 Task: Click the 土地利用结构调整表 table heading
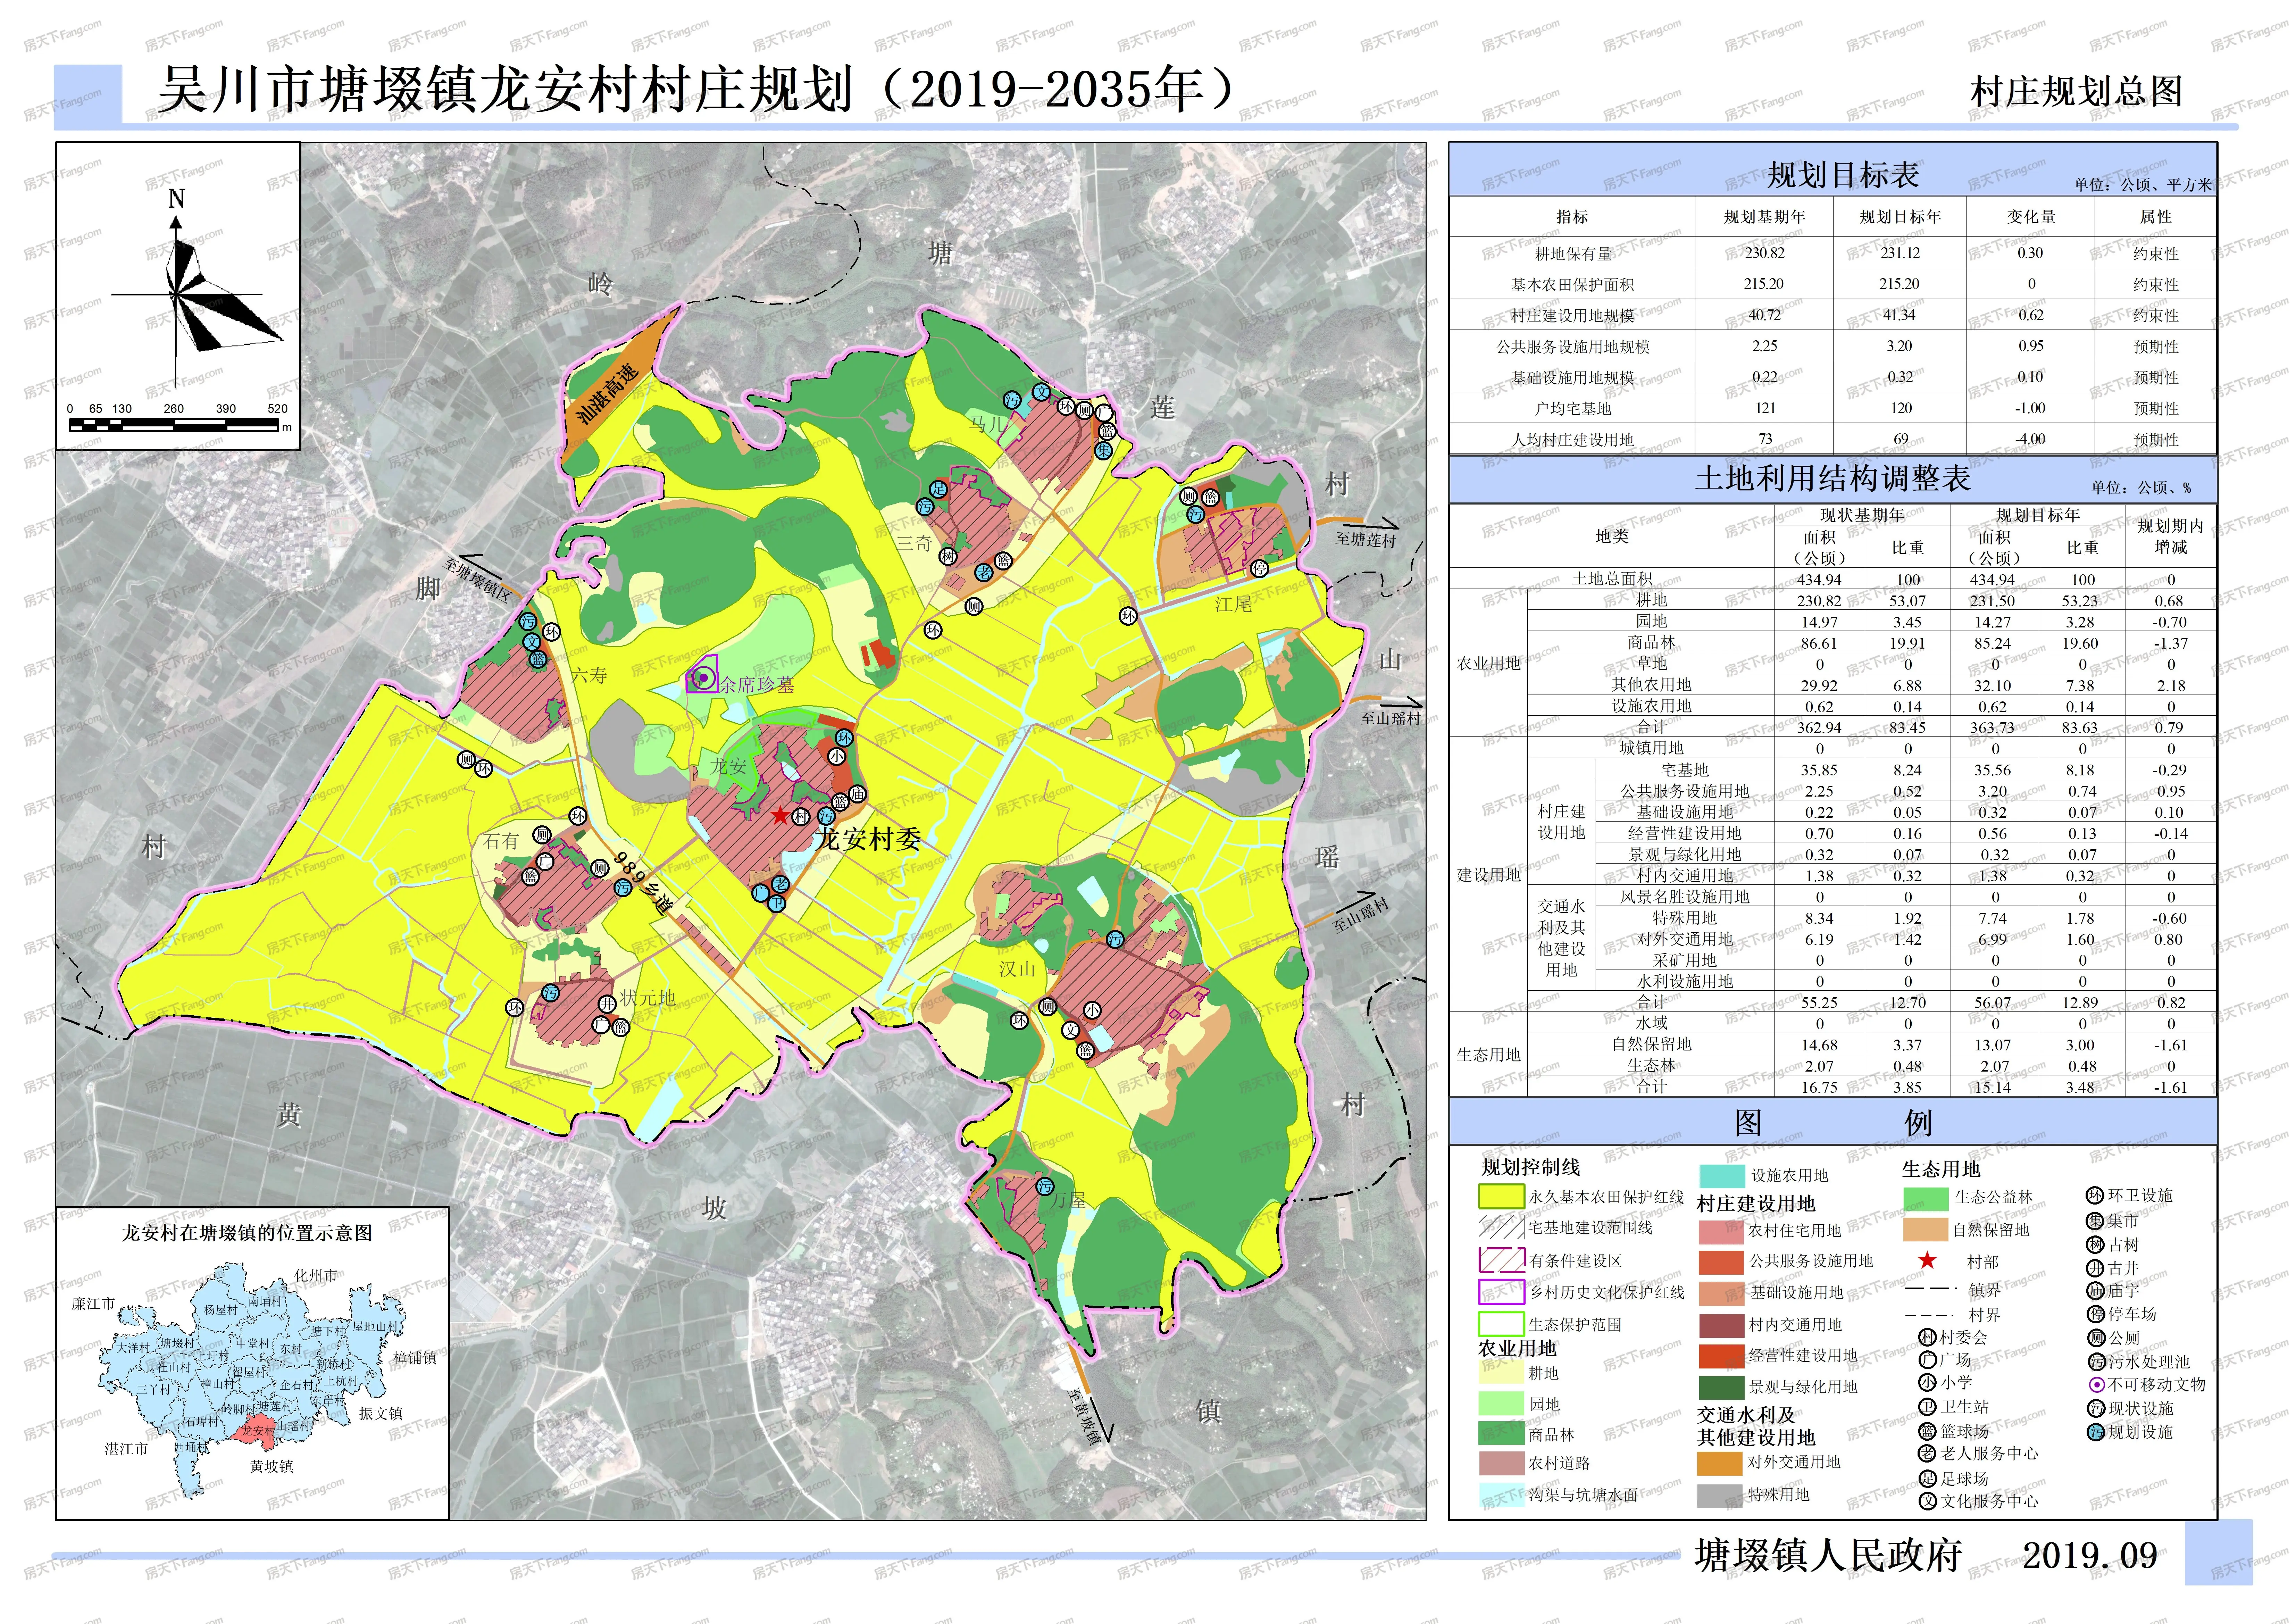(1832, 479)
